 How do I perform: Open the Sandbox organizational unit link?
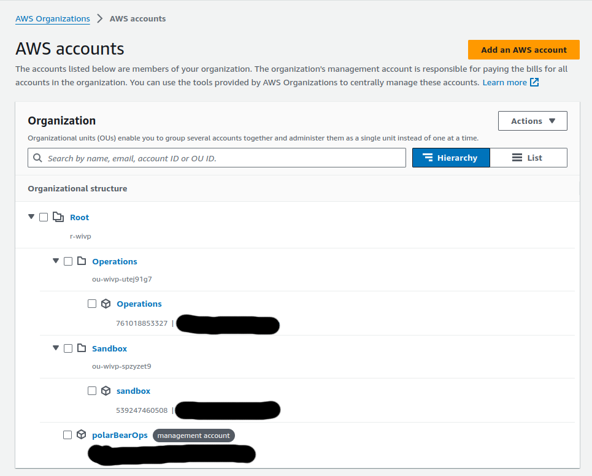coord(109,348)
